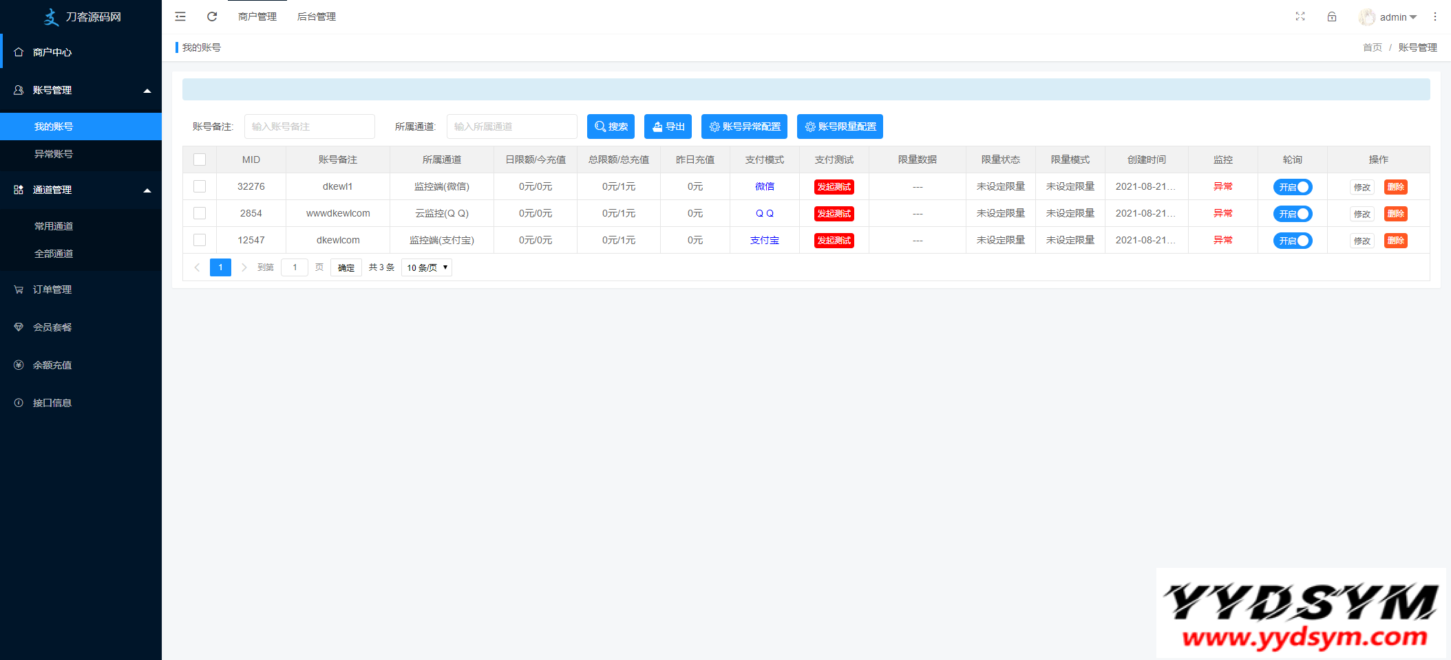Click the 账号异常配置 button
The image size is (1451, 660).
click(x=744, y=126)
